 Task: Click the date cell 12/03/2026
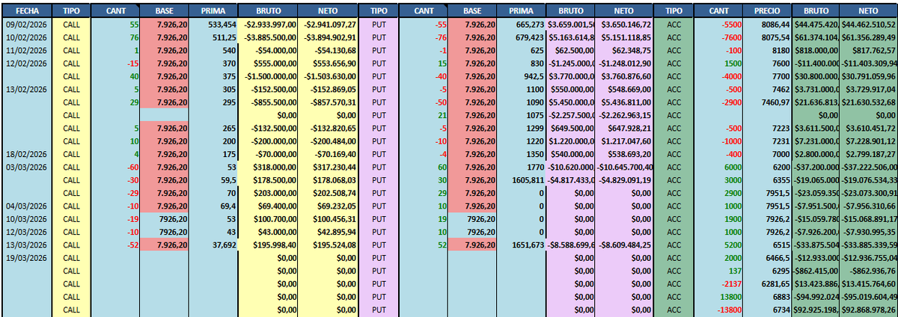27,232
